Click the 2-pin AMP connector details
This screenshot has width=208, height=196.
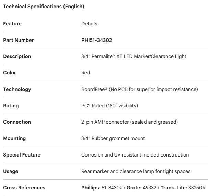(124, 122)
